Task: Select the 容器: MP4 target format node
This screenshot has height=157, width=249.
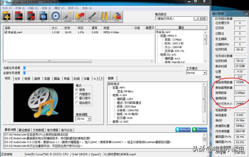Action: pyautogui.click(x=118, y=88)
